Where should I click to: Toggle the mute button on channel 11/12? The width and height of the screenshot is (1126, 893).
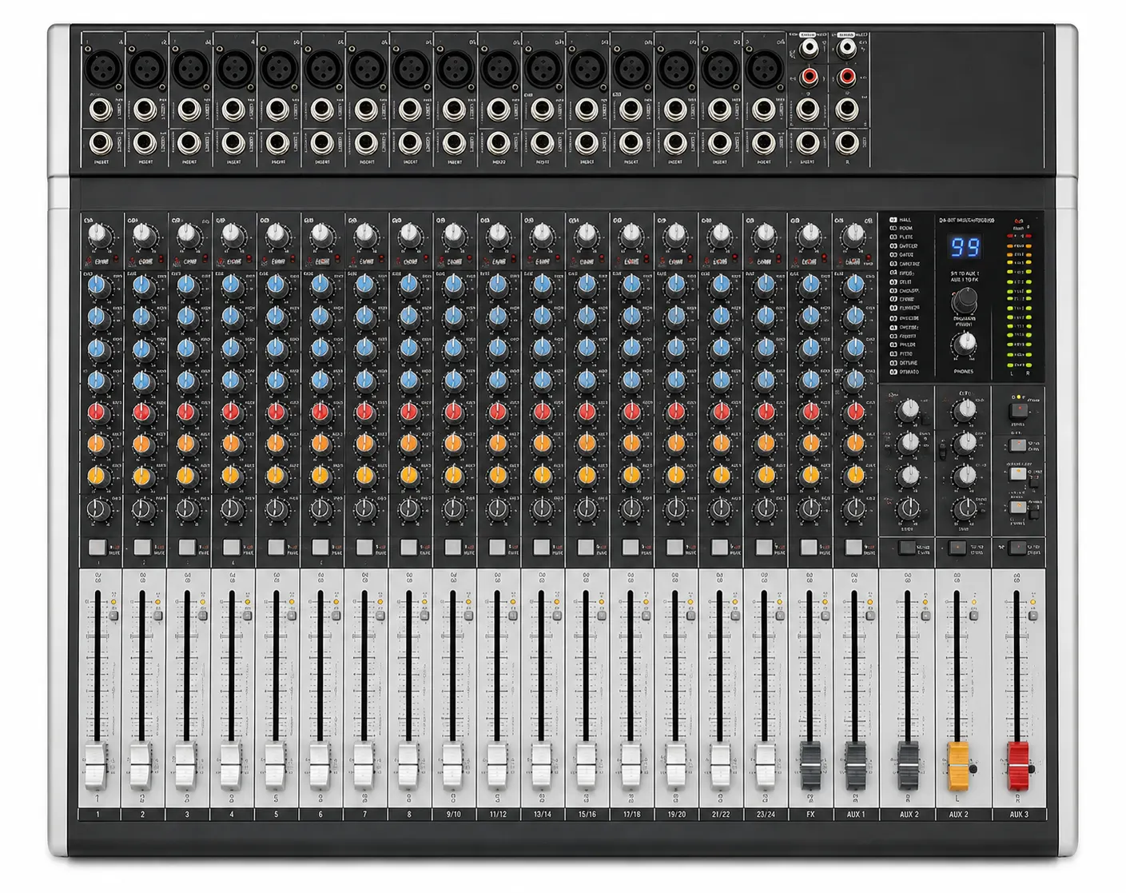497,548
